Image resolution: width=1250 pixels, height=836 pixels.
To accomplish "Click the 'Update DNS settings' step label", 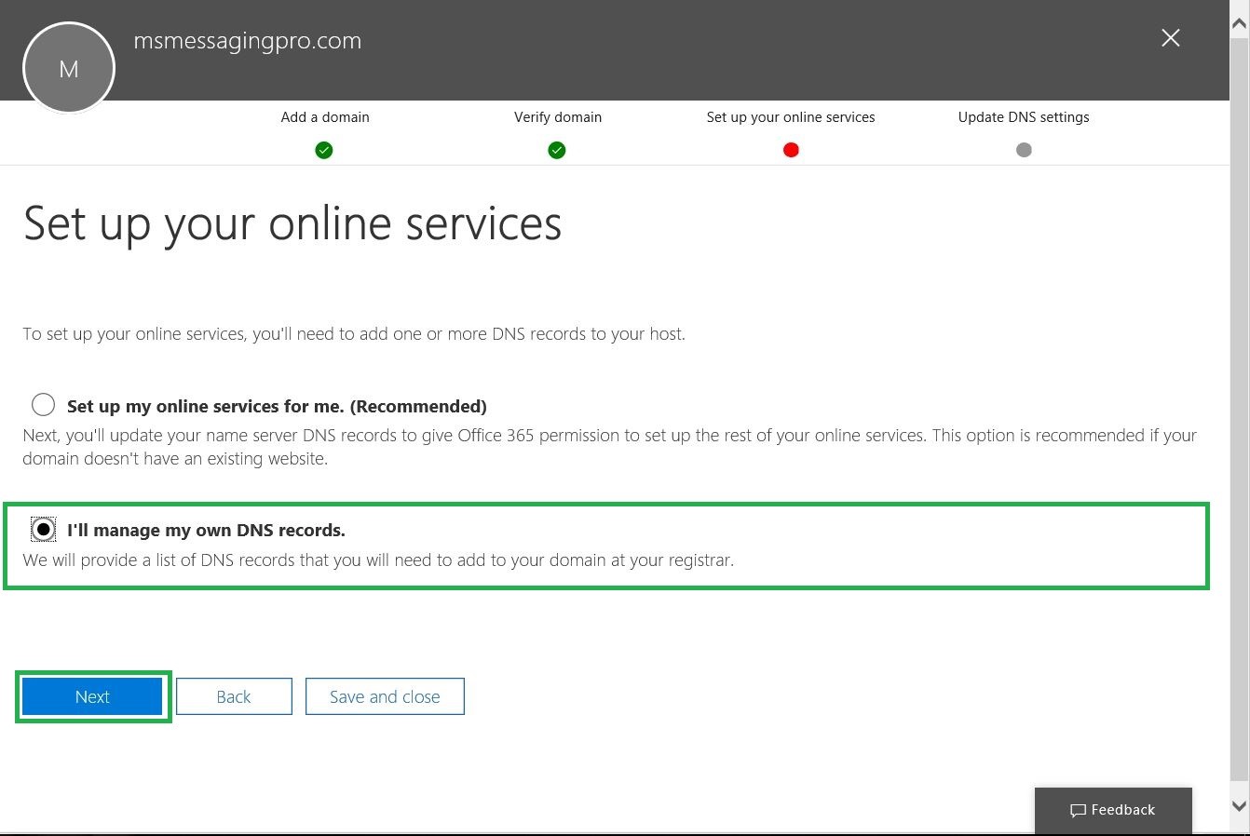I will pyautogui.click(x=1024, y=117).
